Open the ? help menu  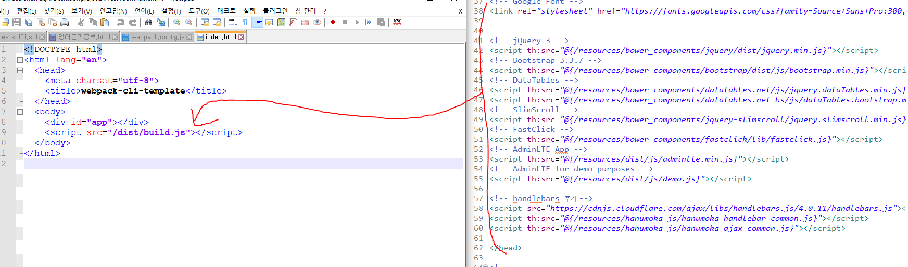coord(325,11)
